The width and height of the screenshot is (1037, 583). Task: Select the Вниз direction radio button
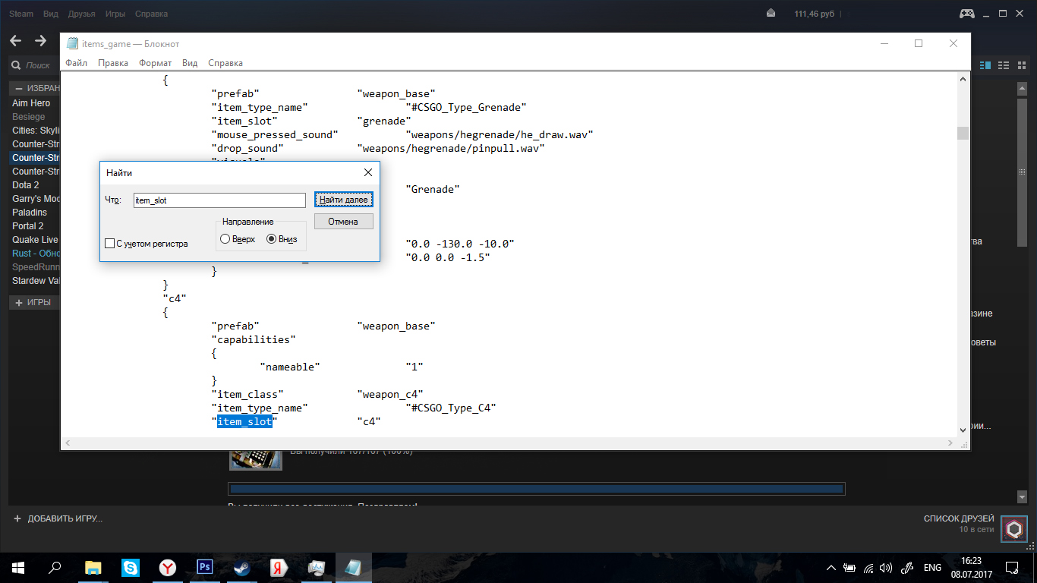click(x=272, y=239)
